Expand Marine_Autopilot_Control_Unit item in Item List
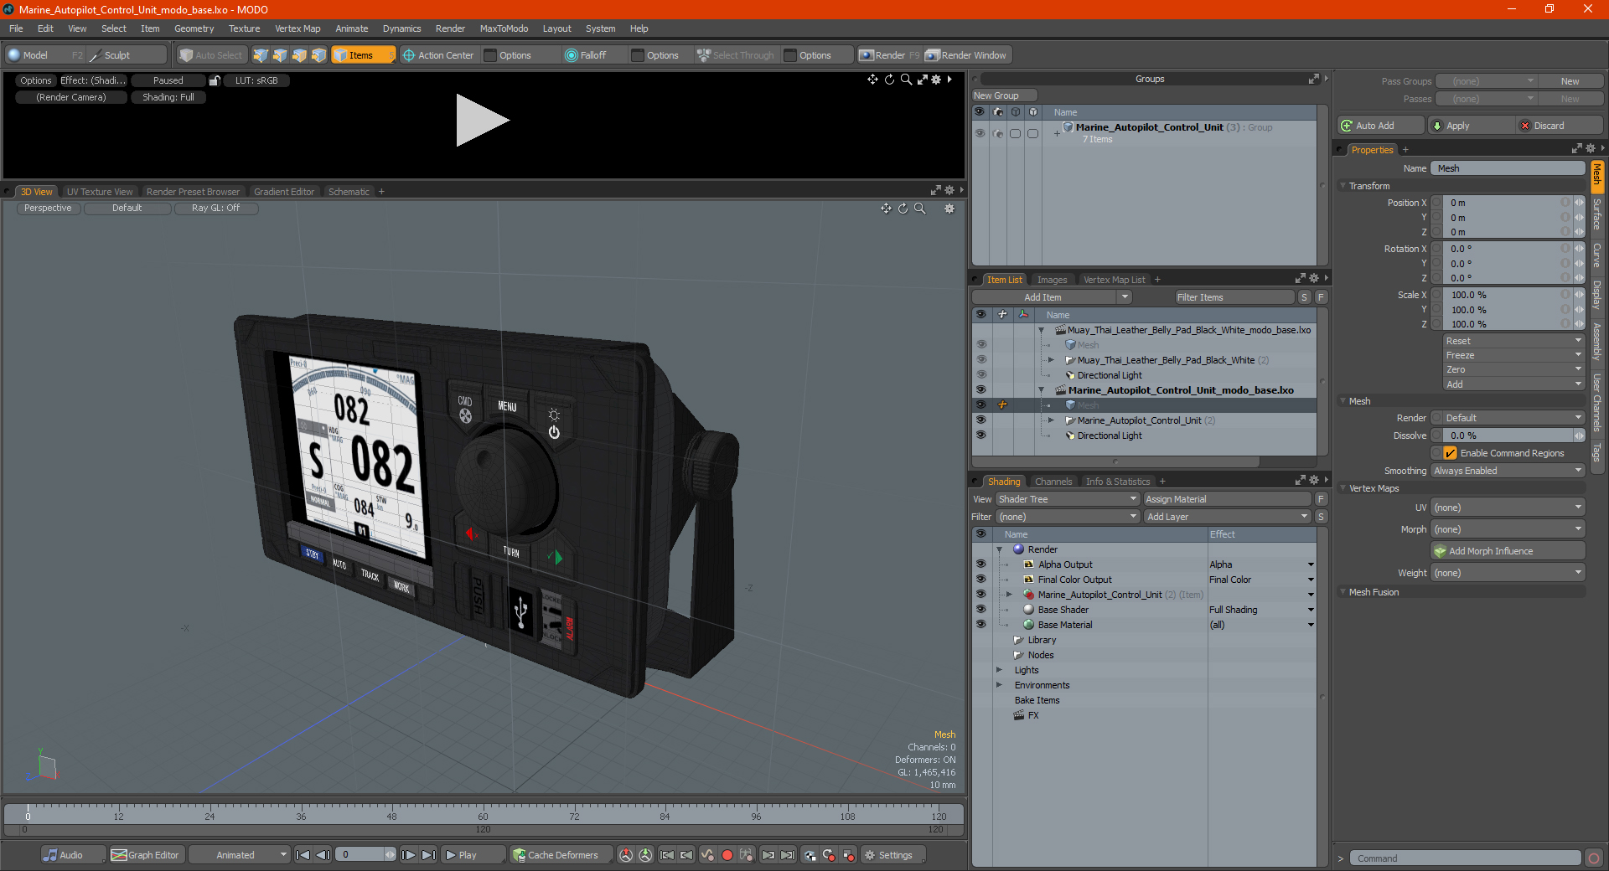Image resolution: width=1609 pixels, height=871 pixels. point(1051,420)
